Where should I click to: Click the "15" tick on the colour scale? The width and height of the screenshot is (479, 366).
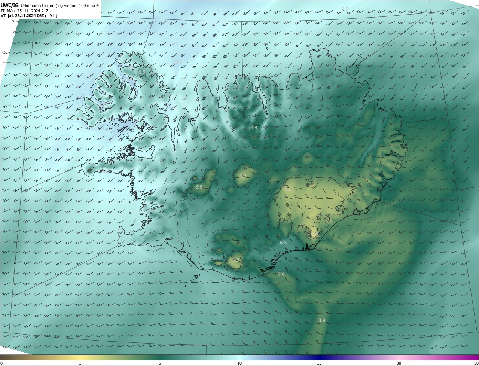click(x=319, y=363)
